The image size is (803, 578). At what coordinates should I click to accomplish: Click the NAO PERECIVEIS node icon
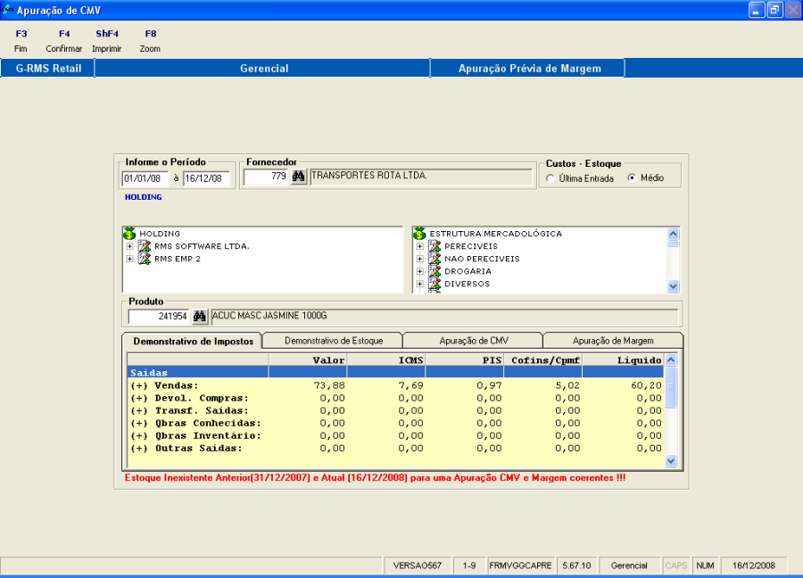click(x=435, y=259)
